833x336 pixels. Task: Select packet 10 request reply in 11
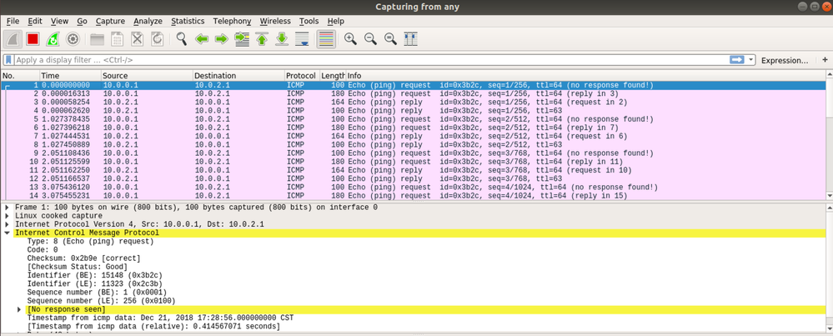(x=414, y=162)
